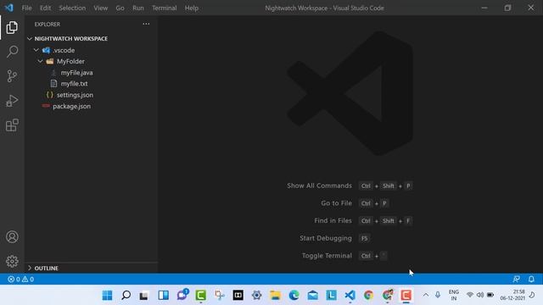Open green Camtasia icon in taskbar

click(201, 296)
